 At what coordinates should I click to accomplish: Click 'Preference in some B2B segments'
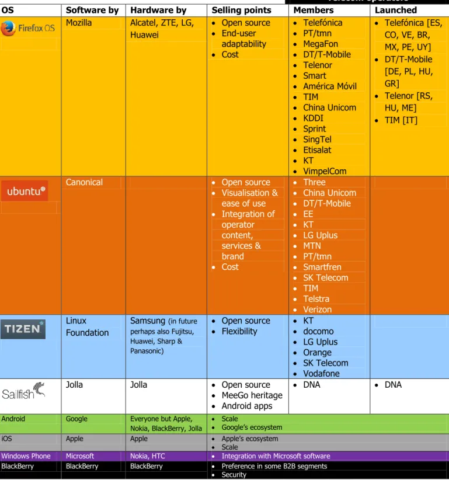pos(274,466)
